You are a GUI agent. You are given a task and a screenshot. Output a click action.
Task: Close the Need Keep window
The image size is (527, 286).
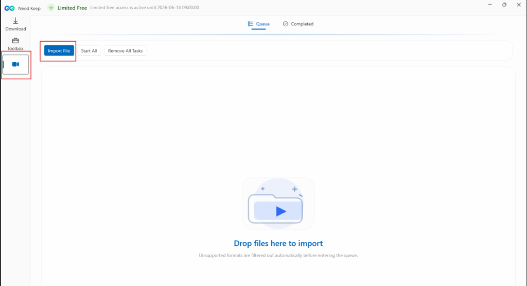pos(519,5)
